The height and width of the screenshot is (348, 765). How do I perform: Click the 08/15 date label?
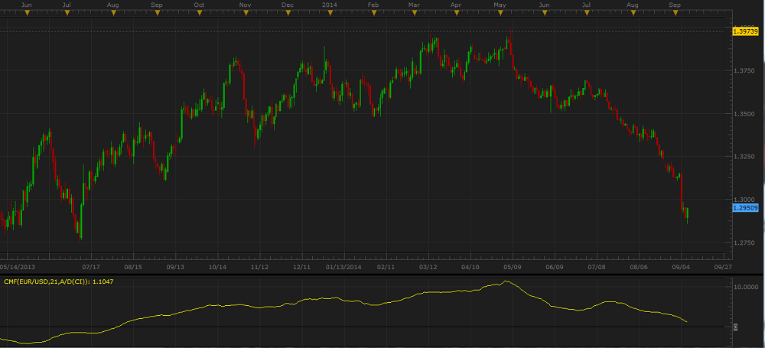coord(133,267)
